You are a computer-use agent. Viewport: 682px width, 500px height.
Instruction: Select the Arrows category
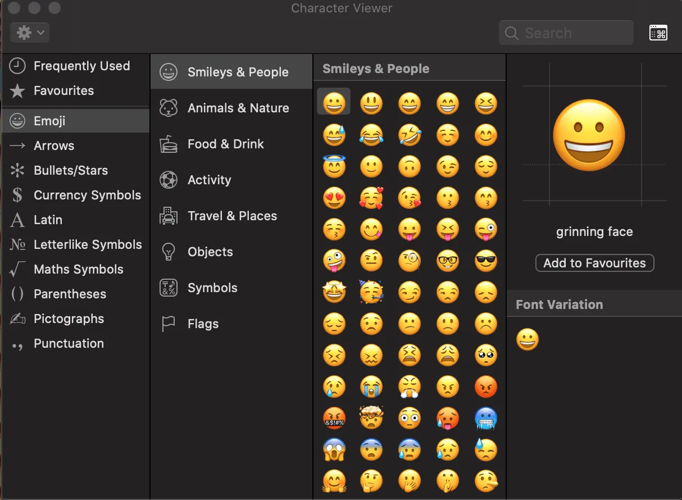coord(75,146)
